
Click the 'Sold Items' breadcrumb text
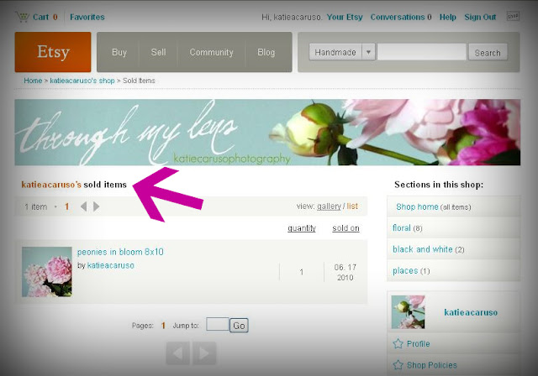[x=139, y=81]
